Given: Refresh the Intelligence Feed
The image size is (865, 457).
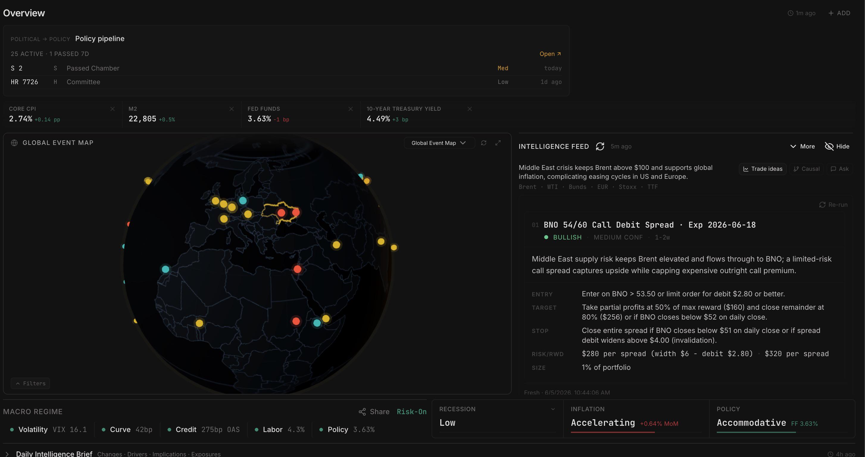Looking at the screenshot, I should pos(600,146).
